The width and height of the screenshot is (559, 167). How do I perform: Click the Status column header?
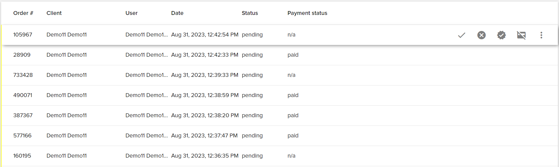click(250, 13)
